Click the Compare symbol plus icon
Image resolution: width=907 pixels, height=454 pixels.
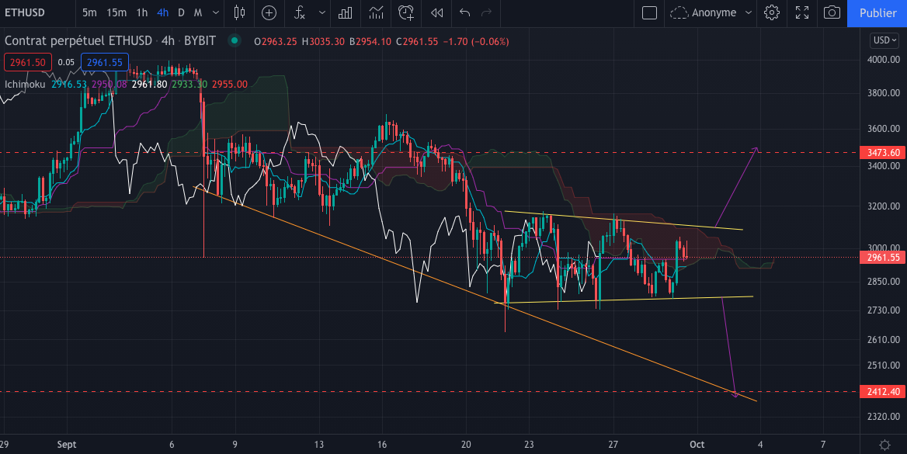269,13
